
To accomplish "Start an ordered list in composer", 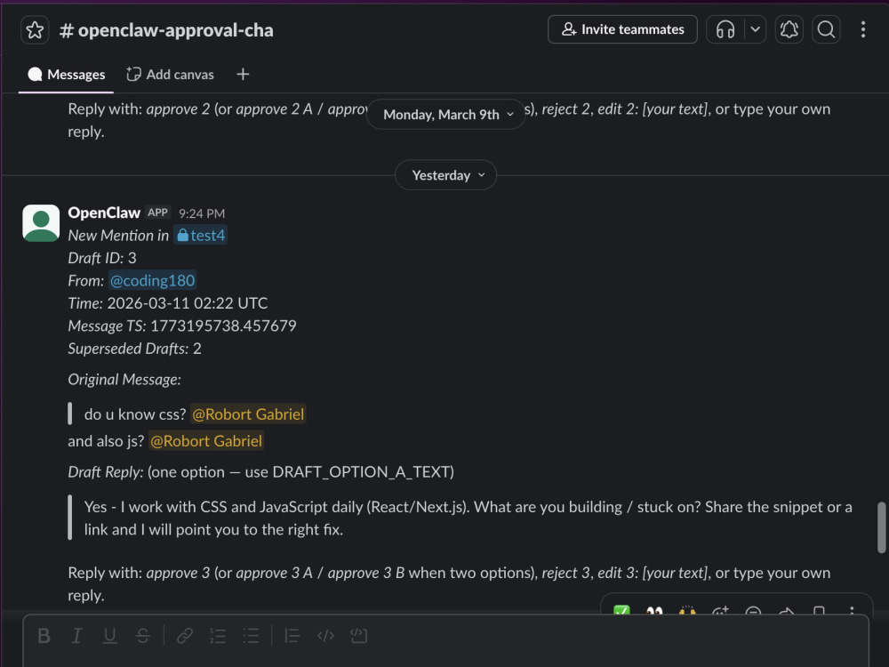I will pyautogui.click(x=218, y=636).
